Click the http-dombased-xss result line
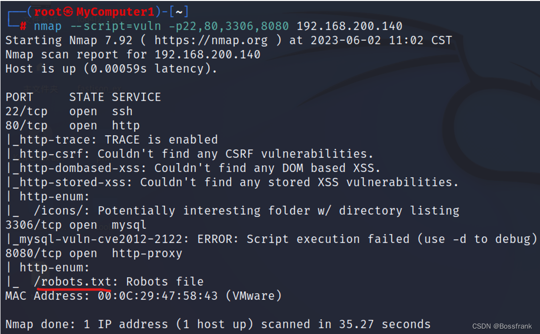Screen dimensions: 540x334 (x=193, y=168)
